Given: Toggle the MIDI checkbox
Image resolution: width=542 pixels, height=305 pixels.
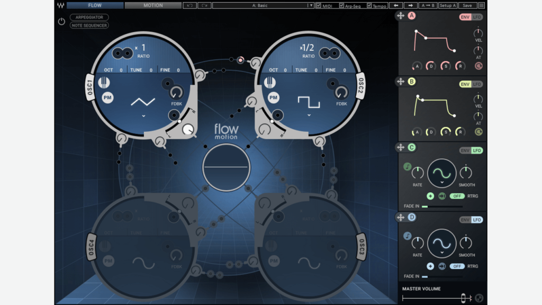Looking at the screenshot, I should click(319, 5).
